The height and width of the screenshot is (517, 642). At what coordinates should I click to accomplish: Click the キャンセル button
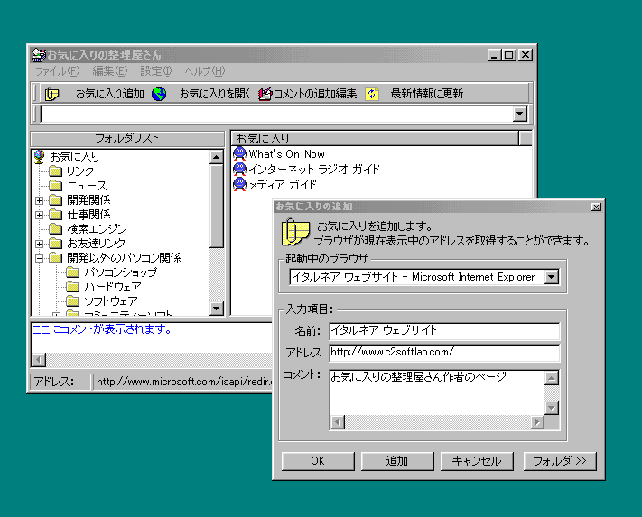tap(477, 461)
